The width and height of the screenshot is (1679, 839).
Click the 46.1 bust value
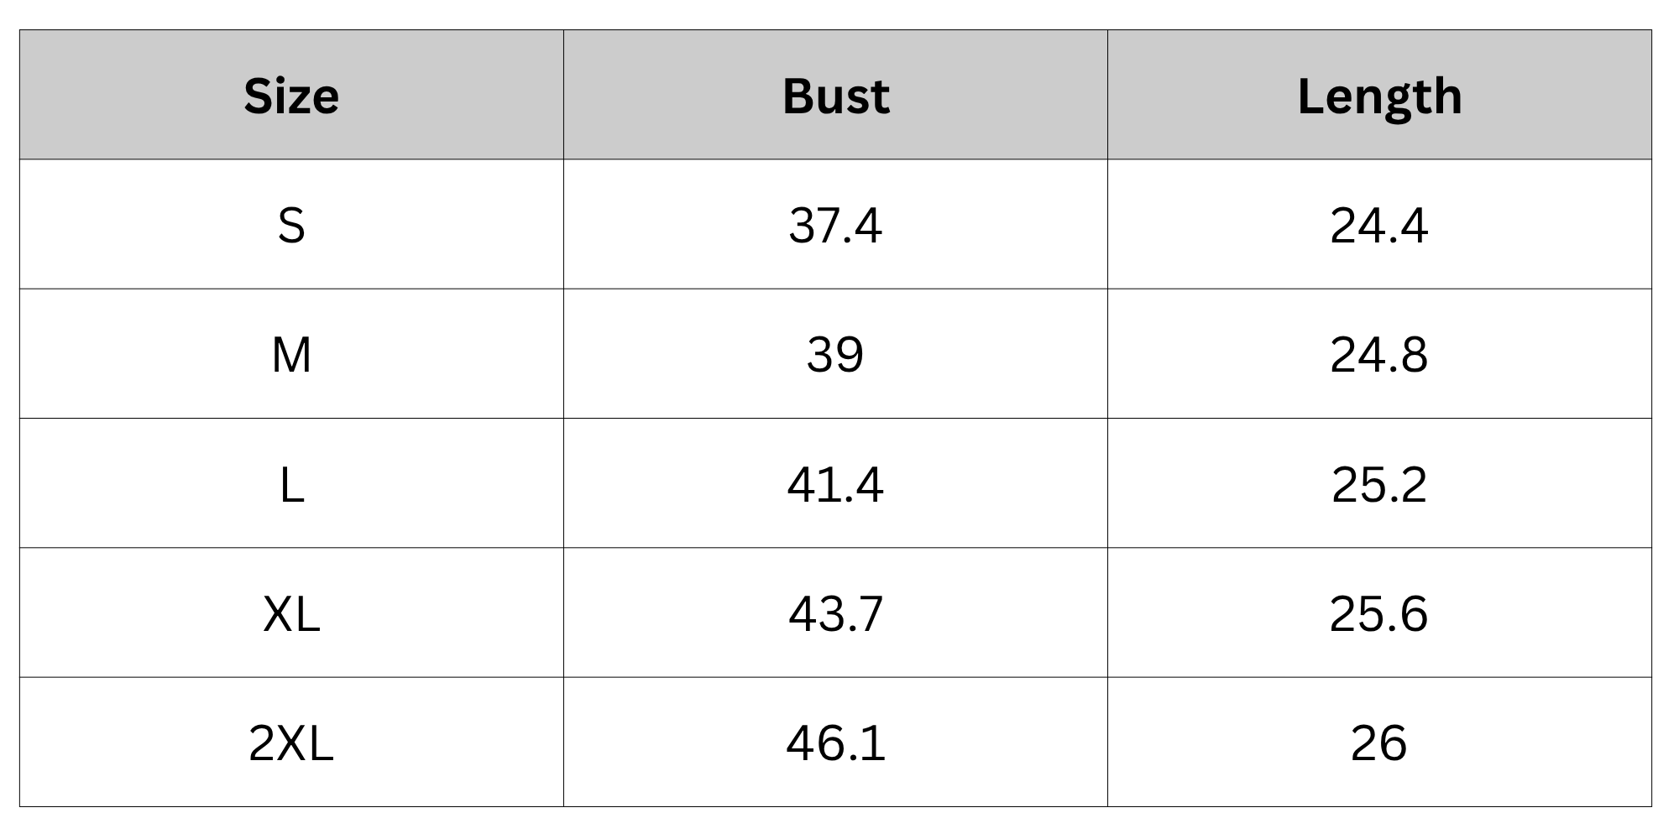coord(835,743)
